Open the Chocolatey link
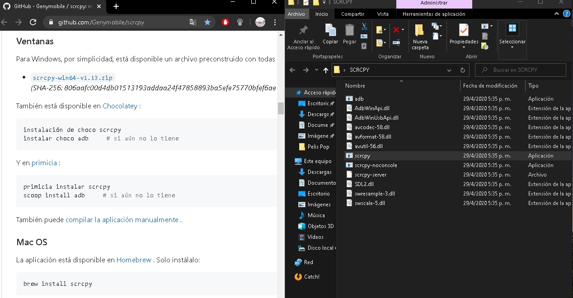Screen dimensions: 573x298 pos(120,106)
